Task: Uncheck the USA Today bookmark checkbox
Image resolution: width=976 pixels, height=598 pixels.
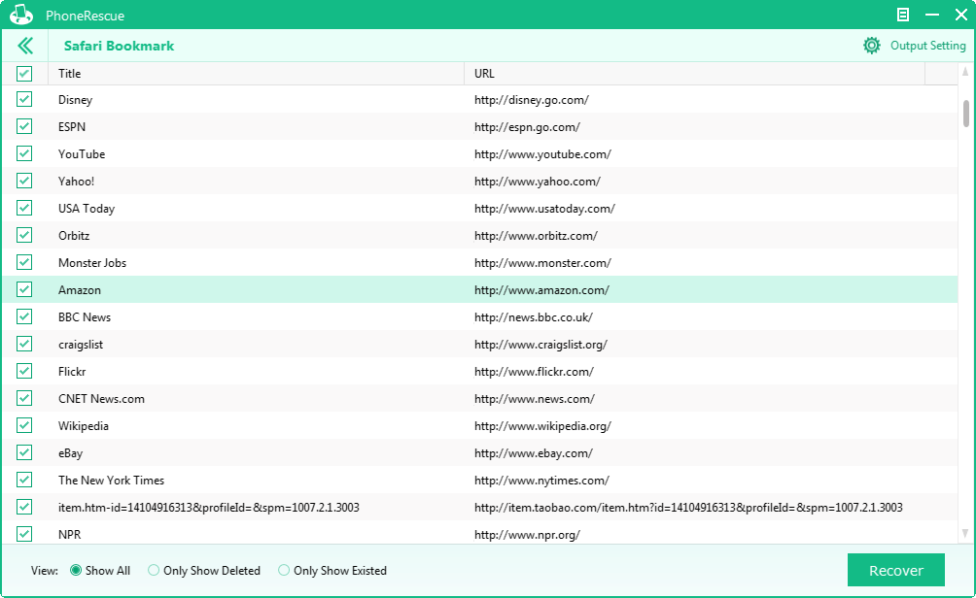Action: pyautogui.click(x=24, y=209)
